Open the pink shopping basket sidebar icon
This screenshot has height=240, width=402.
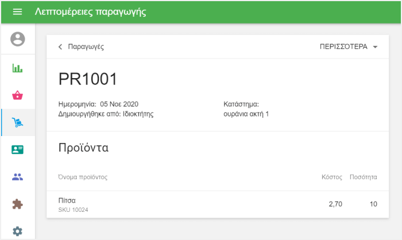pos(18,95)
